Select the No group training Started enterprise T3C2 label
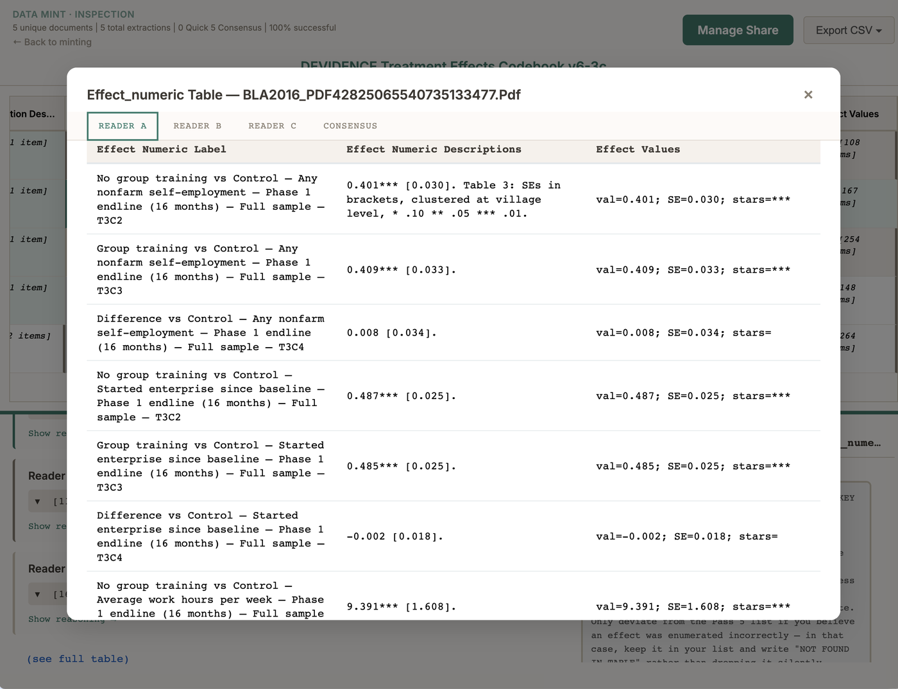 210,396
